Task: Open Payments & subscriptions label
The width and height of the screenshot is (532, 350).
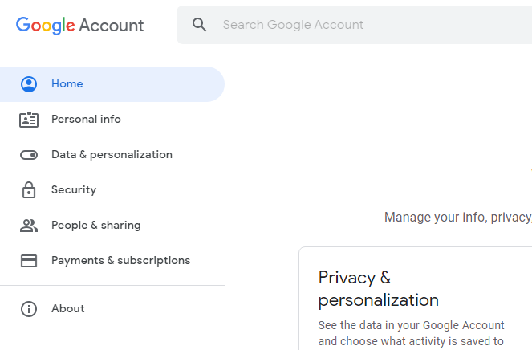Action: (x=121, y=260)
